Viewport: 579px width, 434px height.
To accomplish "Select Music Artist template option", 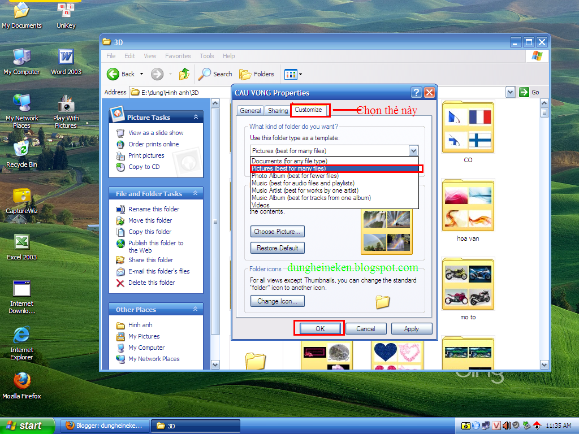I will (335, 191).
